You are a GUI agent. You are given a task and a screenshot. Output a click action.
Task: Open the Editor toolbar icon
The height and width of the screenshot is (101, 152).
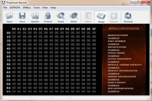tap(88, 16)
